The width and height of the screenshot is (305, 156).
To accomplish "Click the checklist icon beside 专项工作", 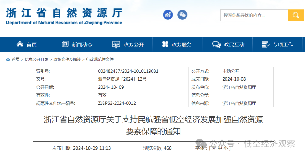I will pyautogui.click(x=265, y=44).
